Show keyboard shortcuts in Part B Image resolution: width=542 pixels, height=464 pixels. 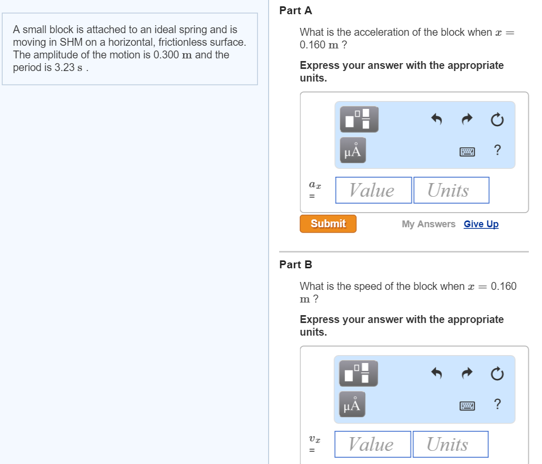pyautogui.click(x=467, y=406)
